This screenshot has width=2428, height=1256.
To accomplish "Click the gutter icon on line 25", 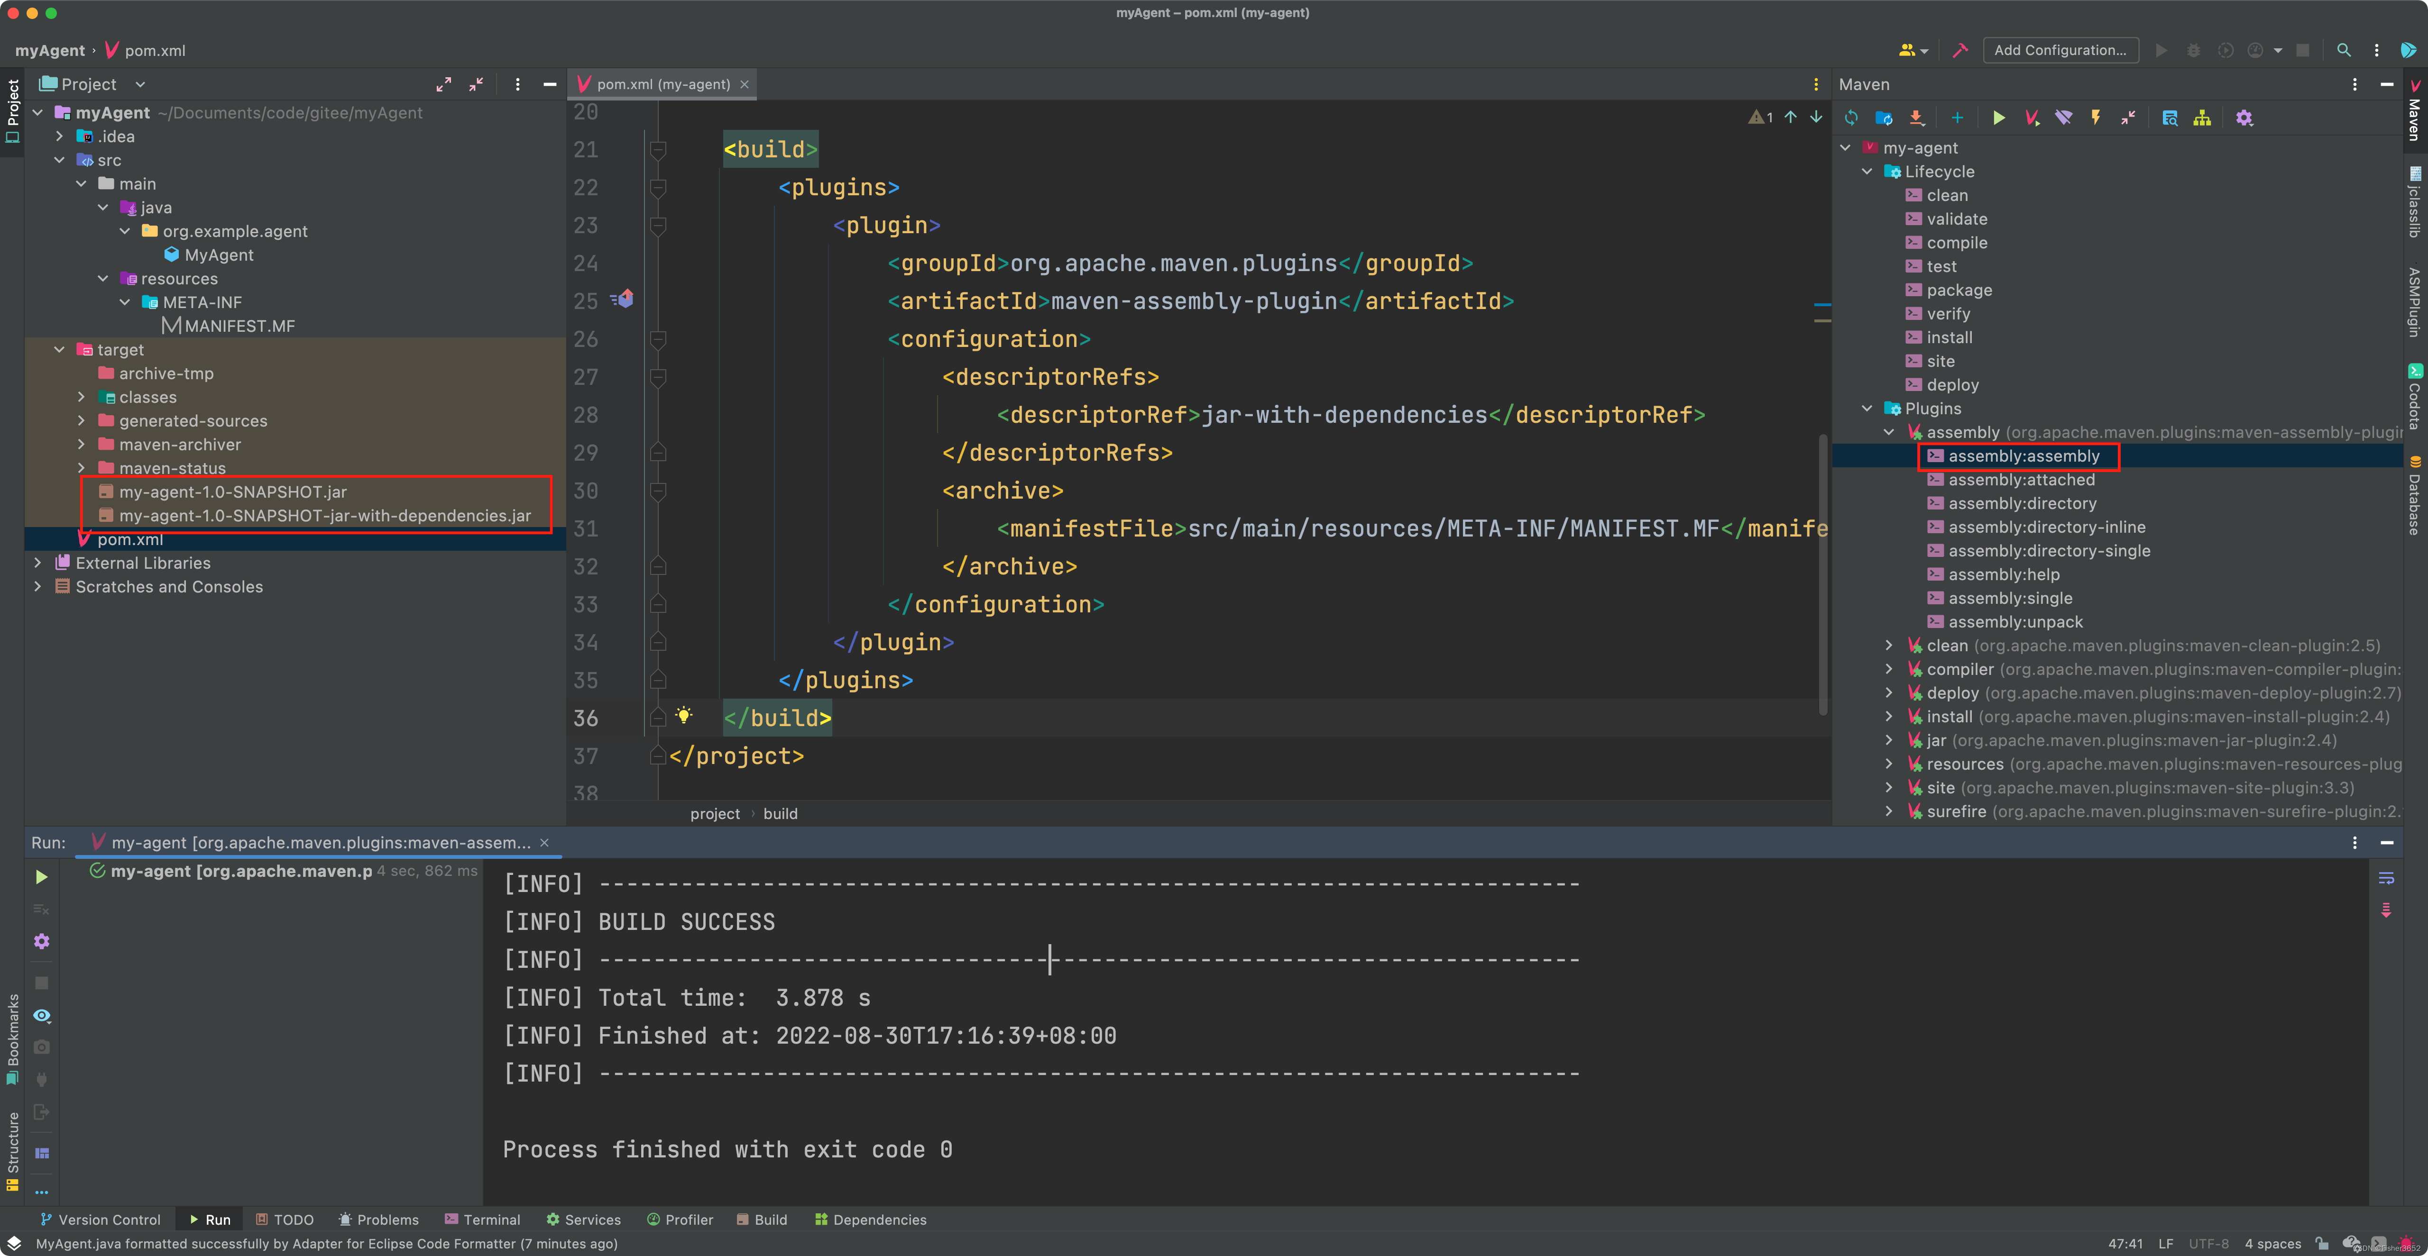I will (x=622, y=299).
